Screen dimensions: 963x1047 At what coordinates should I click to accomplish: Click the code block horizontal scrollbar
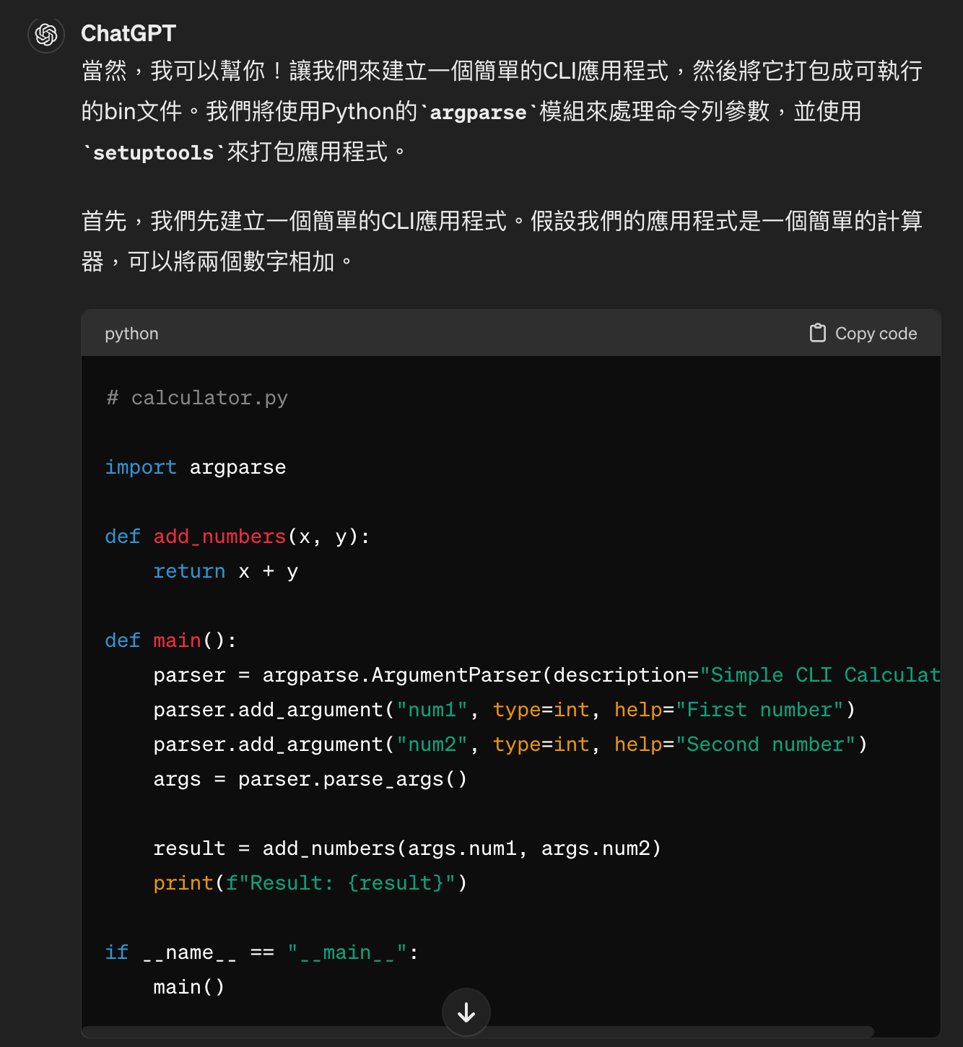coord(478,1031)
